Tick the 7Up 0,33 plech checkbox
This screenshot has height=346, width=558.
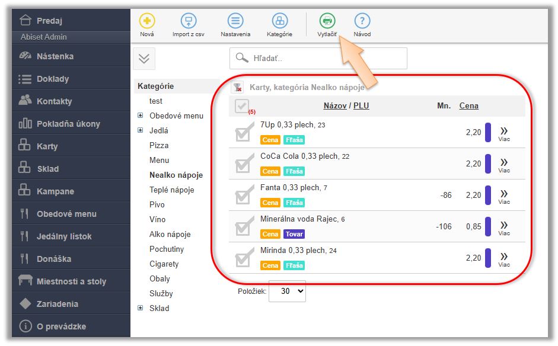(x=244, y=132)
